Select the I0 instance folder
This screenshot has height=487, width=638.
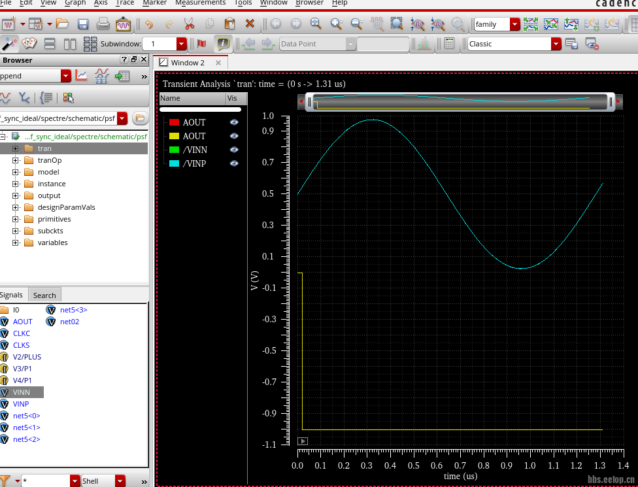(x=16, y=310)
